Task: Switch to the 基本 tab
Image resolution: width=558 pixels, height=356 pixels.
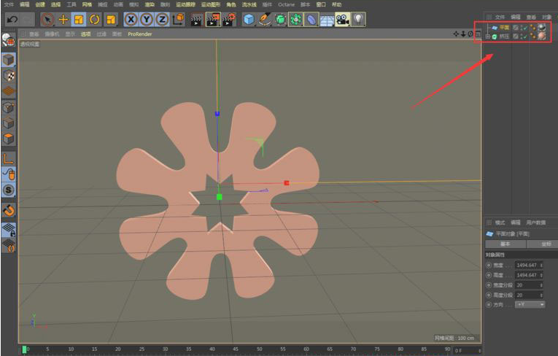Action: pyautogui.click(x=504, y=244)
